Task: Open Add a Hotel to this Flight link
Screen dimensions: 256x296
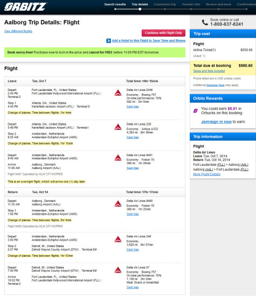Action: coord(149,40)
